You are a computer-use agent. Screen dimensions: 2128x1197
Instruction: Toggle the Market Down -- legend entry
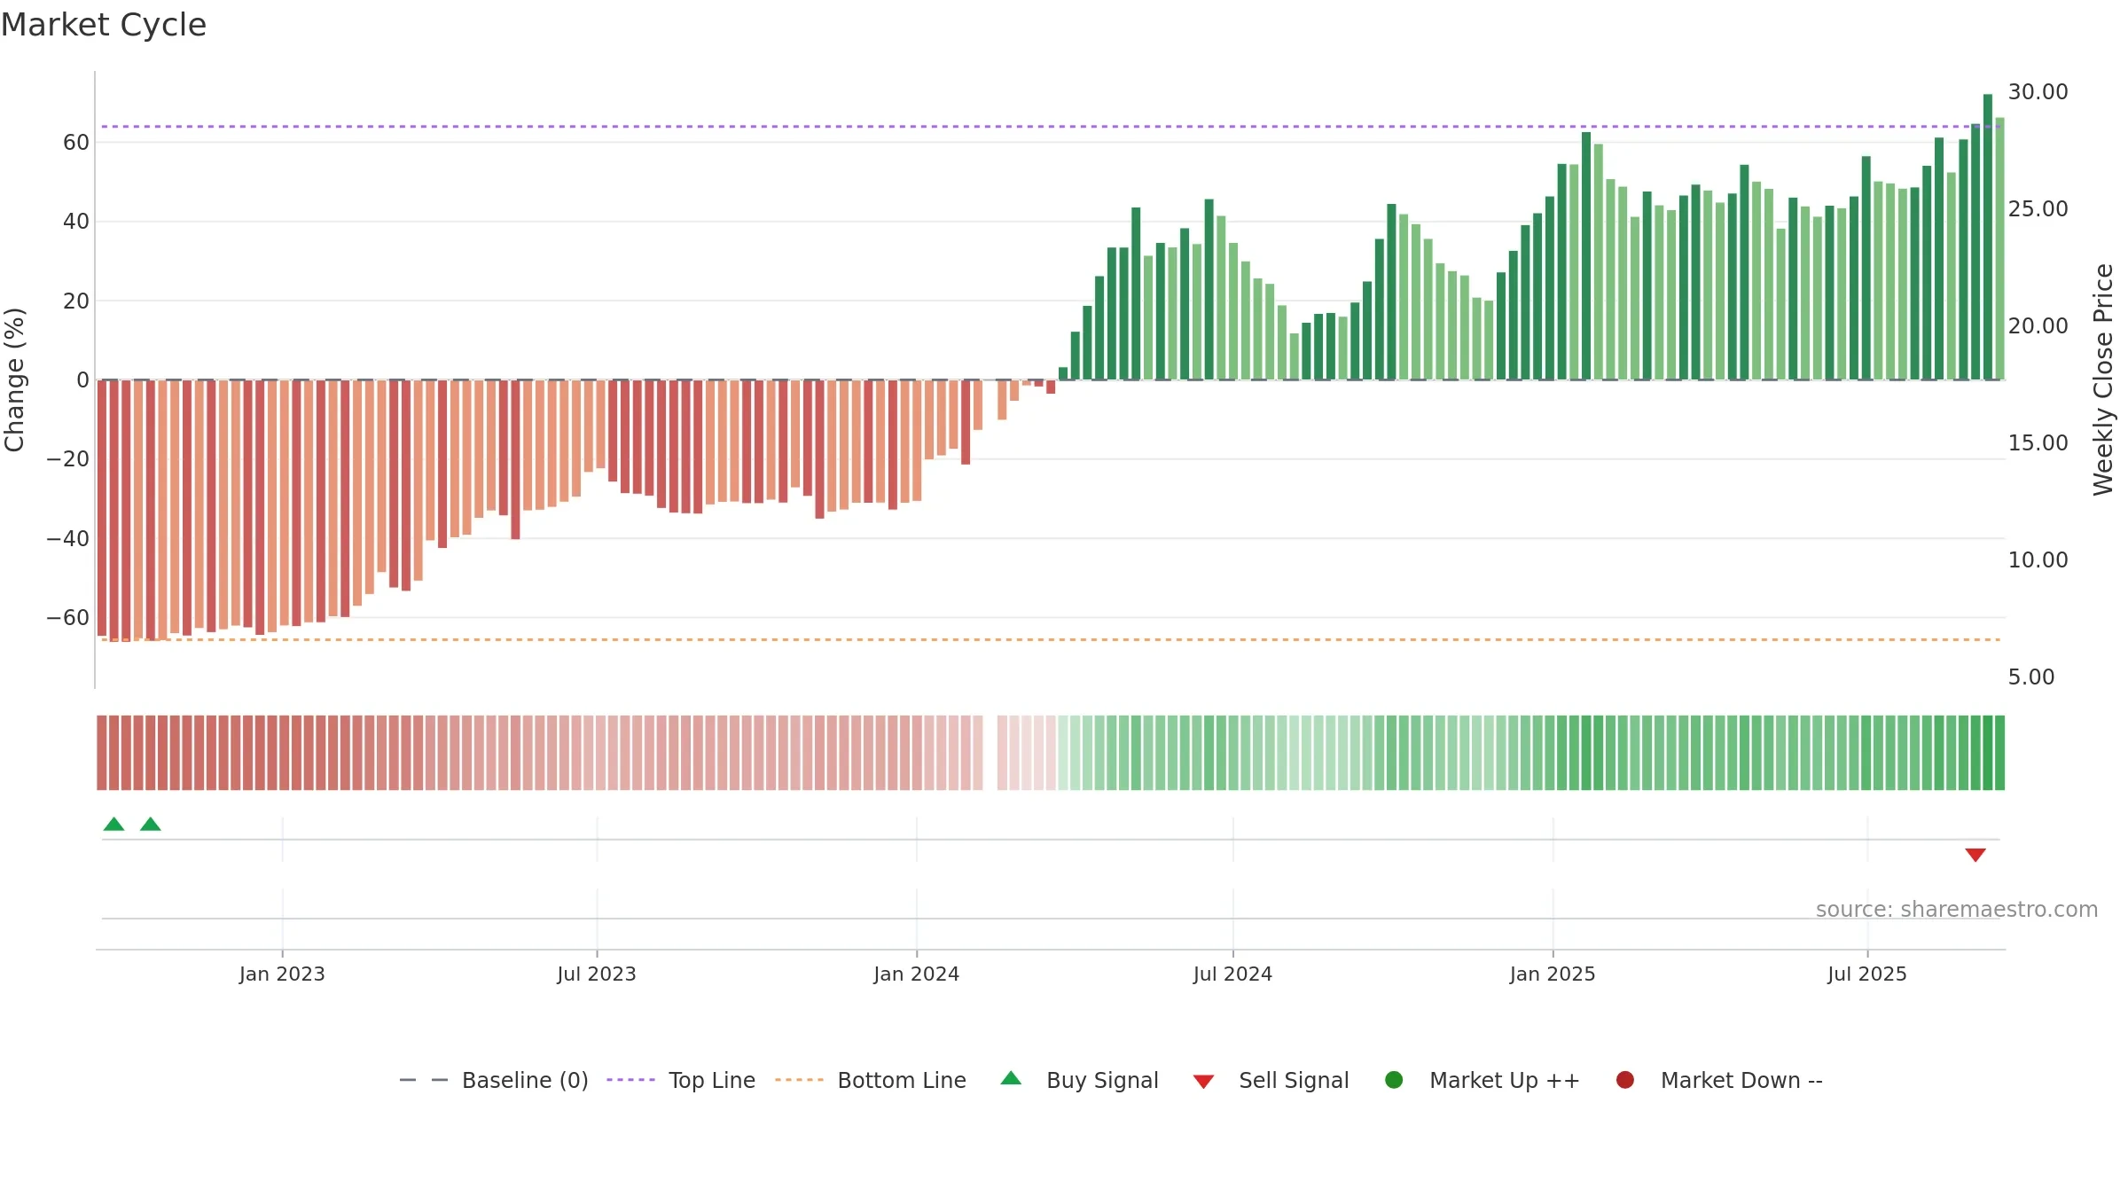(x=1719, y=1080)
